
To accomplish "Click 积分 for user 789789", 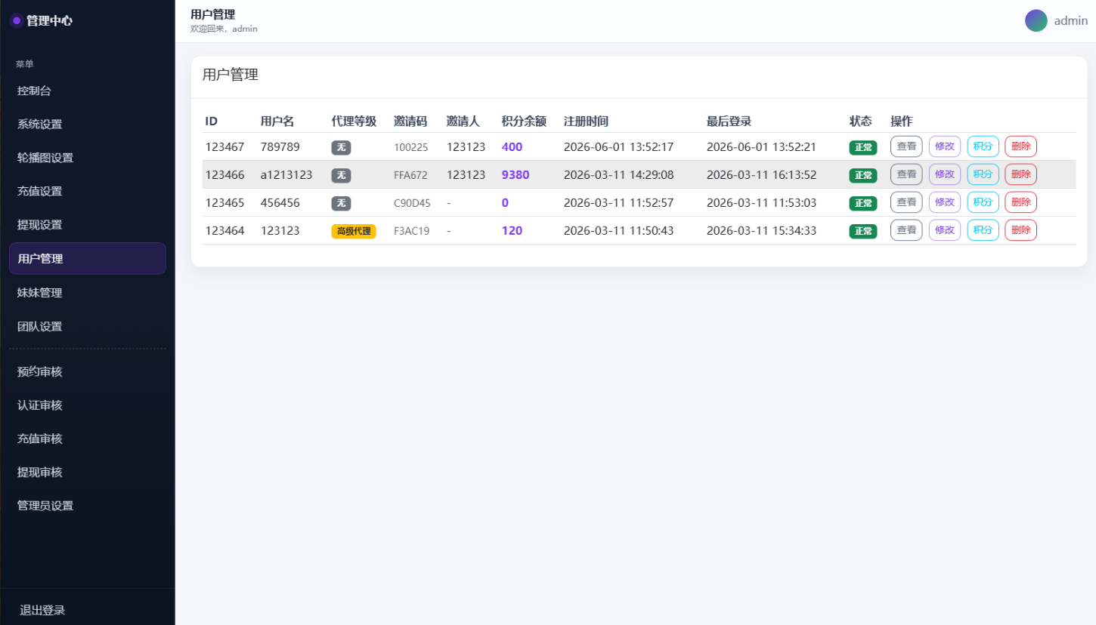I will 983,146.
